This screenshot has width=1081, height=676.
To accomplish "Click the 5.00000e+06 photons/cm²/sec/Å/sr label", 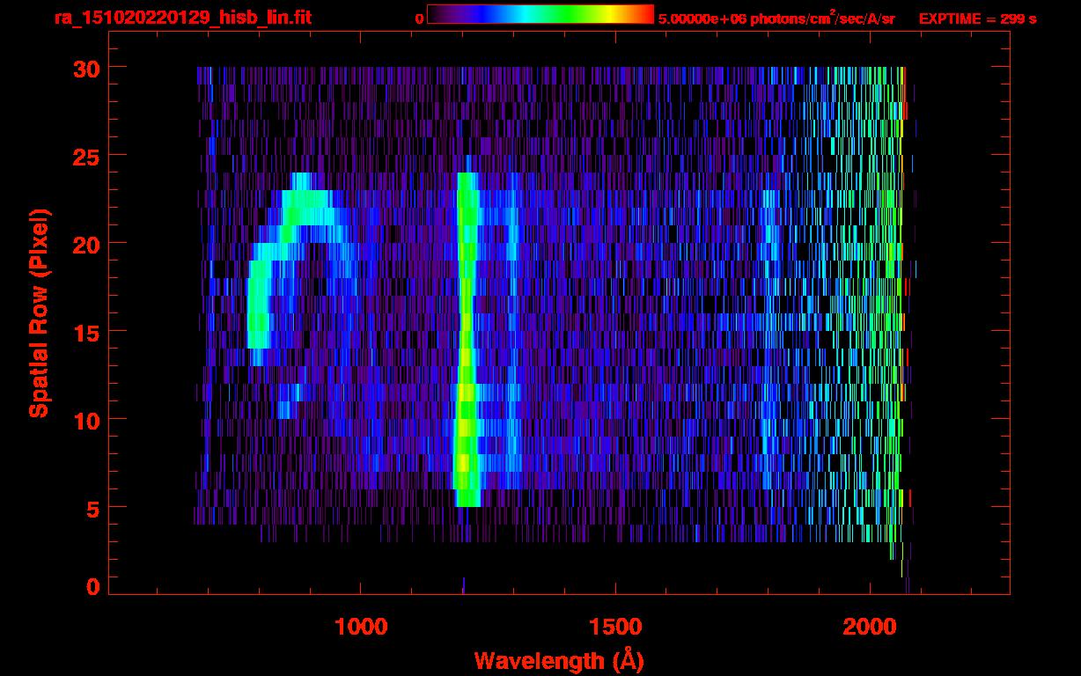I will click(776, 18).
